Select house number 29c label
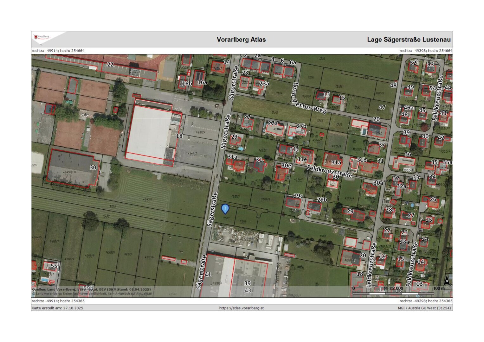This screenshot has height=342, width=484. [298, 196]
